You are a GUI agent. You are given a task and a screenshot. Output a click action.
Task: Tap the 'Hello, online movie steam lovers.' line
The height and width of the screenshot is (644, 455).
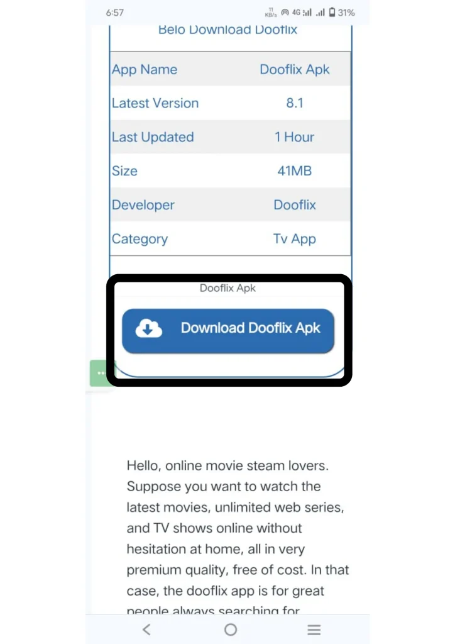click(x=227, y=466)
